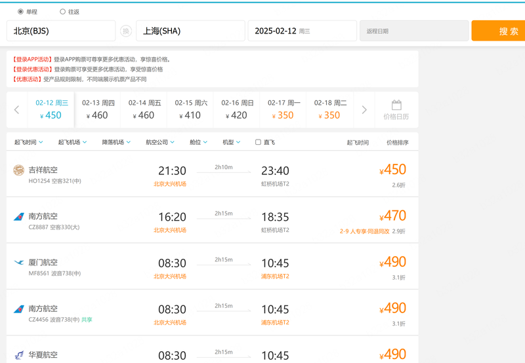Select the 单程 one-way radio button

[x=20, y=12]
